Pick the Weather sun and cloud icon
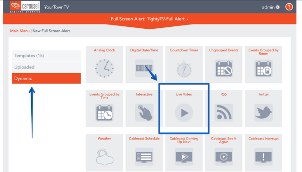 tap(104, 157)
